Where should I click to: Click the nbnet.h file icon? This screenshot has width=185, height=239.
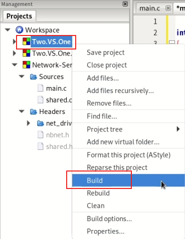click(x=41, y=134)
